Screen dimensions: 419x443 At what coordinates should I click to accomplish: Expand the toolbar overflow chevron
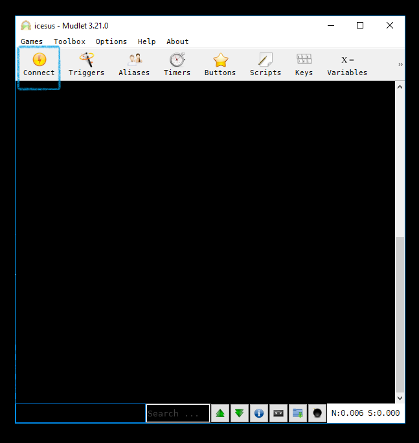point(400,64)
